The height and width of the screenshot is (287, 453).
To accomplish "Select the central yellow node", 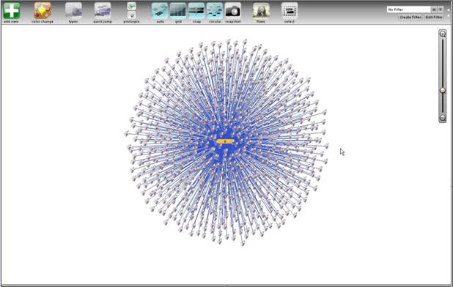I will (x=225, y=141).
